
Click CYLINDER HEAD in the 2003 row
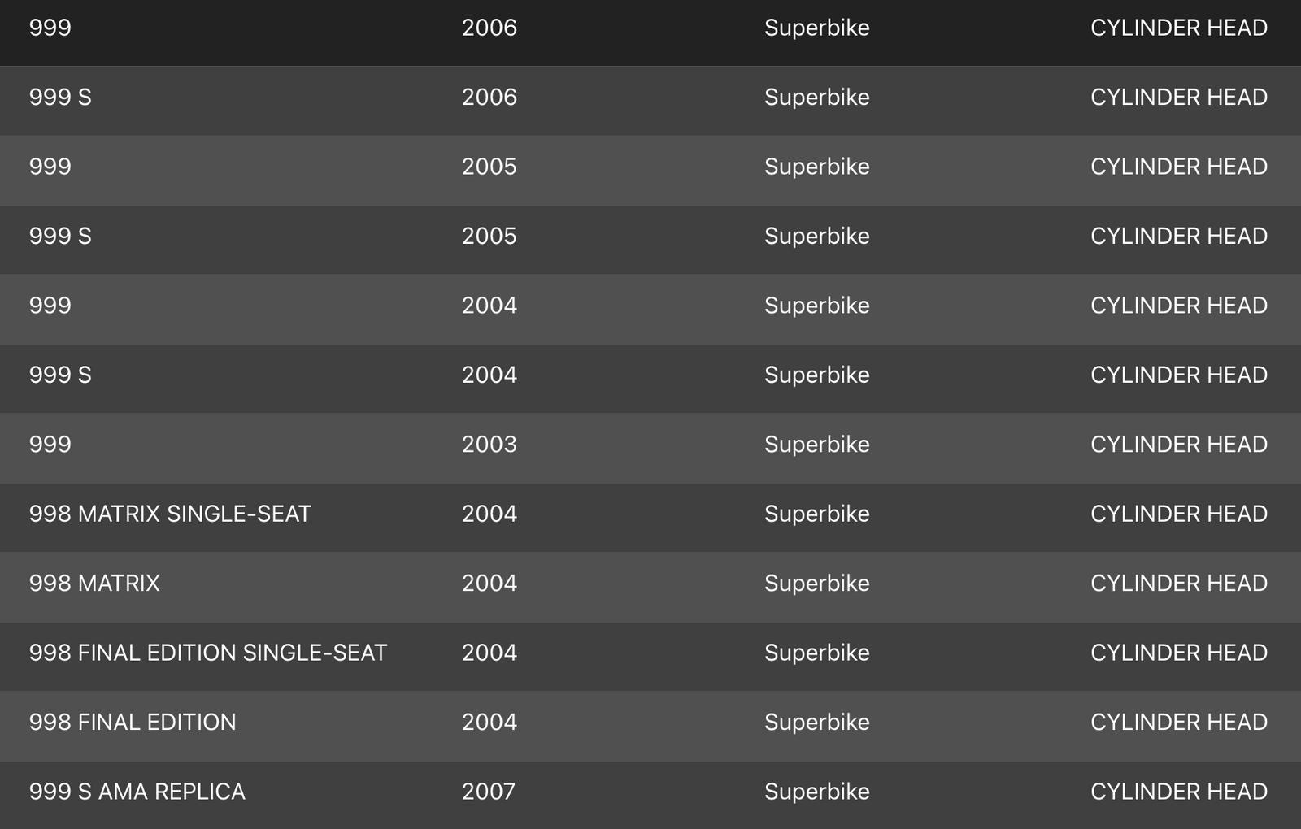(x=1179, y=445)
